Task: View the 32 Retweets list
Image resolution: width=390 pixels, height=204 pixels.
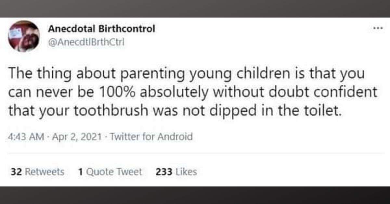Action: pyautogui.click(x=37, y=172)
